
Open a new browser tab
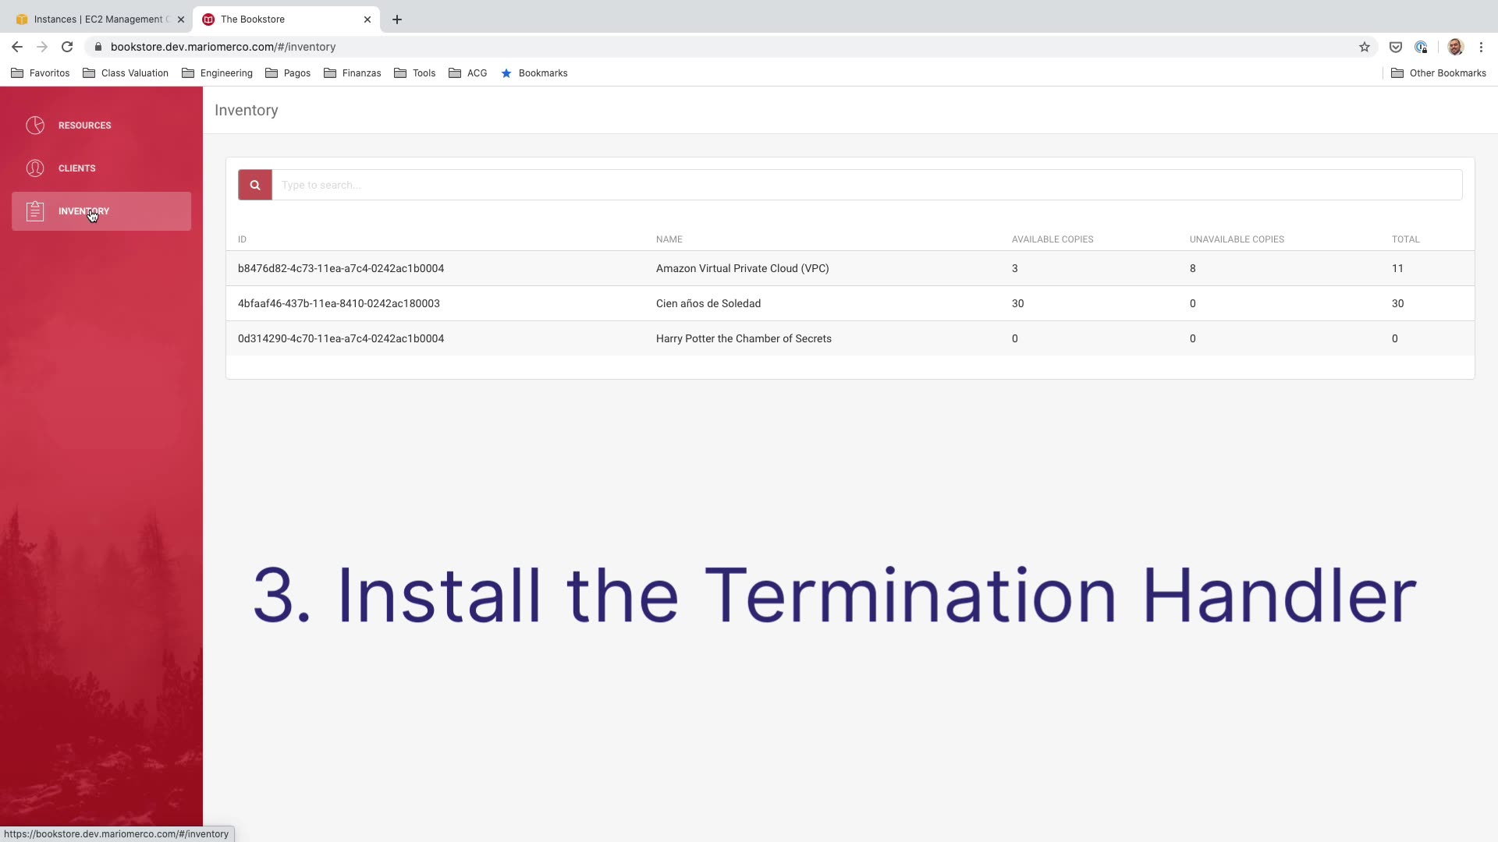coord(397,19)
